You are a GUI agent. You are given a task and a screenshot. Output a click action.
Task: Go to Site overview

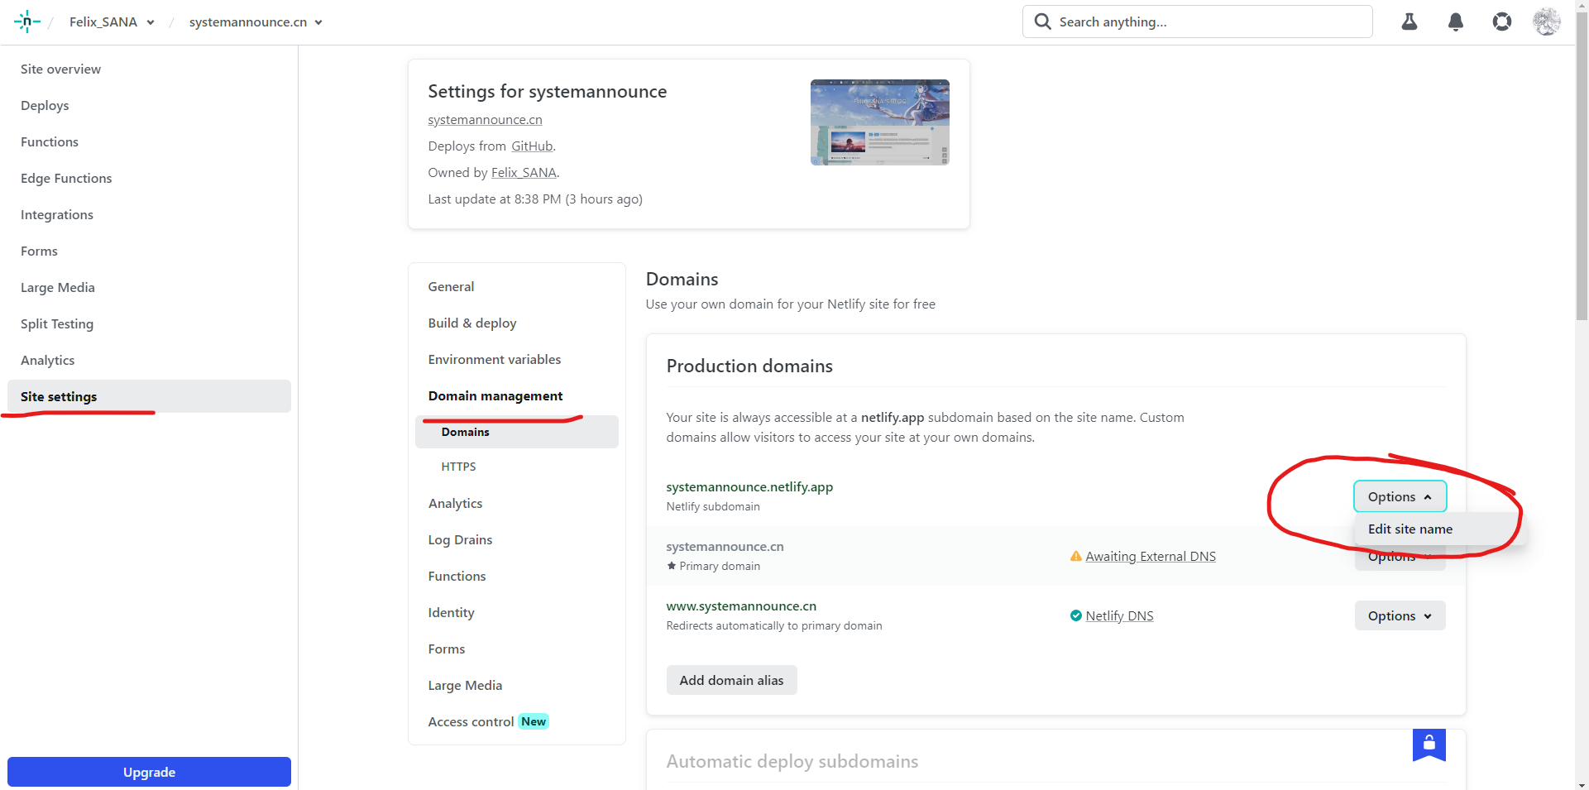pyautogui.click(x=60, y=69)
